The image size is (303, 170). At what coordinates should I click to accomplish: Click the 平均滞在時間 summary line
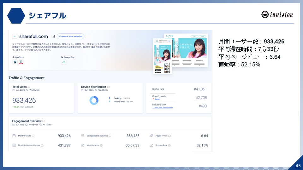[x=249, y=49]
